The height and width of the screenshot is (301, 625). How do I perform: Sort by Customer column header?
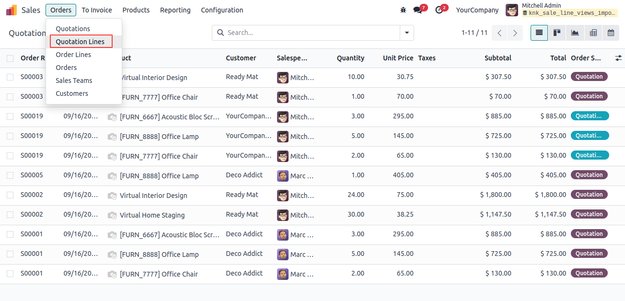(241, 58)
